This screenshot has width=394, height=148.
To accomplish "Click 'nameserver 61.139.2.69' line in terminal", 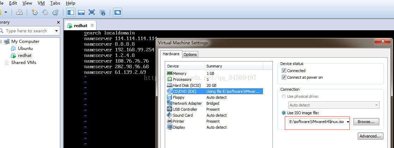I will [x=115, y=72].
